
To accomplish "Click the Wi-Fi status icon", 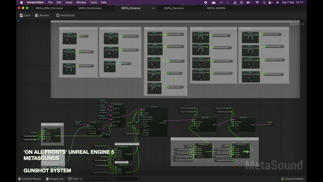I will click(x=257, y=2).
